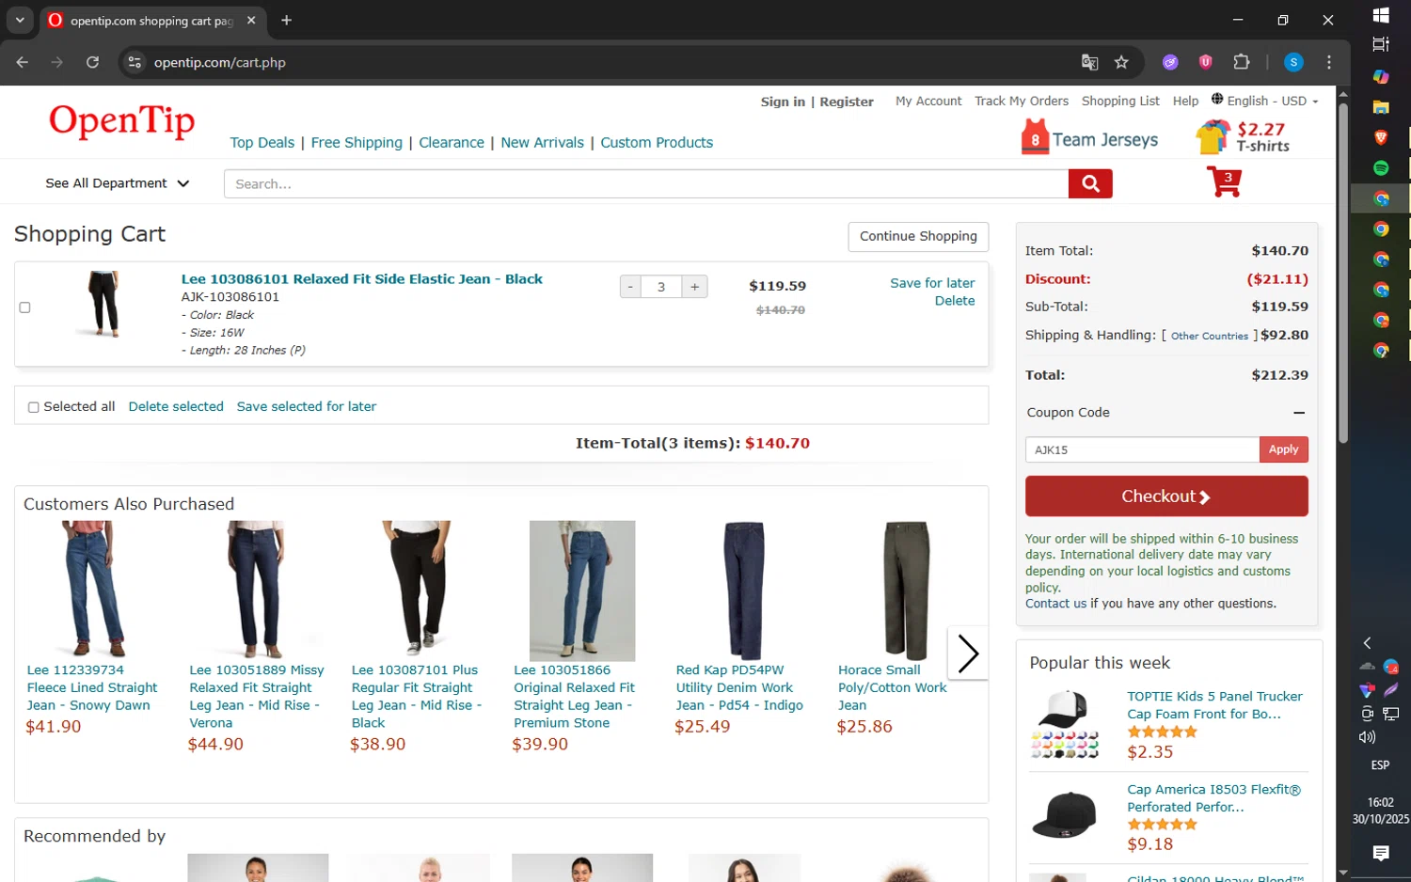Open the notifications icon in taskbar
Image resolution: width=1411 pixels, height=882 pixels.
point(1381,853)
